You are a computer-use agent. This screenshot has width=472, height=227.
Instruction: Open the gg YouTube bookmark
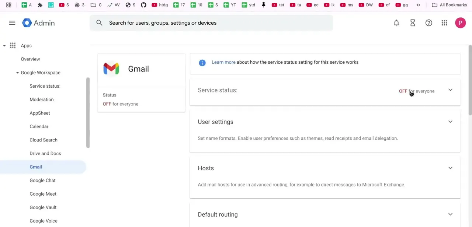tap(401, 5)
